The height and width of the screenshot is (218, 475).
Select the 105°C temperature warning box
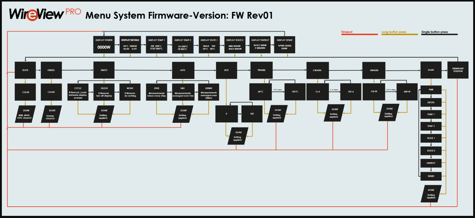pos(295,92)
